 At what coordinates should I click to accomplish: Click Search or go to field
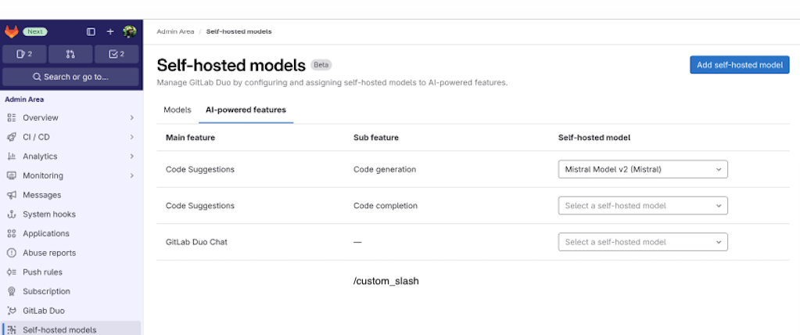(70, 77)
